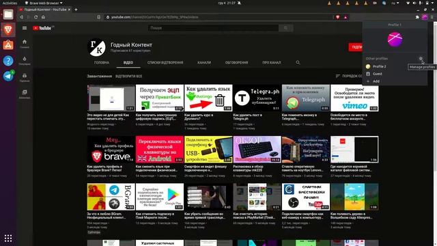437x246 pixels.
Task: Open the Brave main menu button
Action: (x=432, y=17)
